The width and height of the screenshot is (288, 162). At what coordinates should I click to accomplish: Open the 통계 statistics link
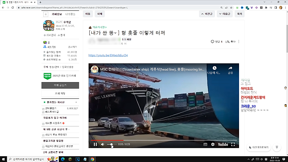click(61, 35)
